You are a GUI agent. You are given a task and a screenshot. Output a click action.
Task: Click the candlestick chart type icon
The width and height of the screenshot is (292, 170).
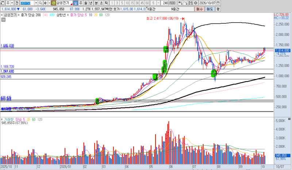tap(180, 3)
